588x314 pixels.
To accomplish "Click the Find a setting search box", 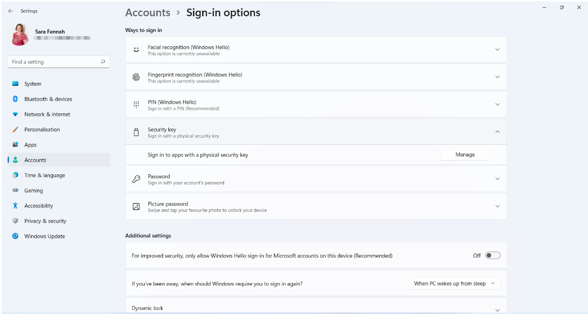I will click(53, 61).
